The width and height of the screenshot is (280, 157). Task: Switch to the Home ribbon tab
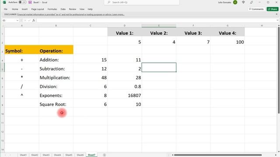(x=15, y=9)
